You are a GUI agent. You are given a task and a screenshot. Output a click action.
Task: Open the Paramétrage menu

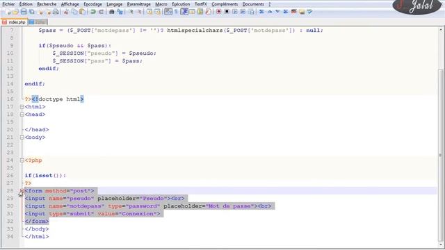tap(139, 4)
